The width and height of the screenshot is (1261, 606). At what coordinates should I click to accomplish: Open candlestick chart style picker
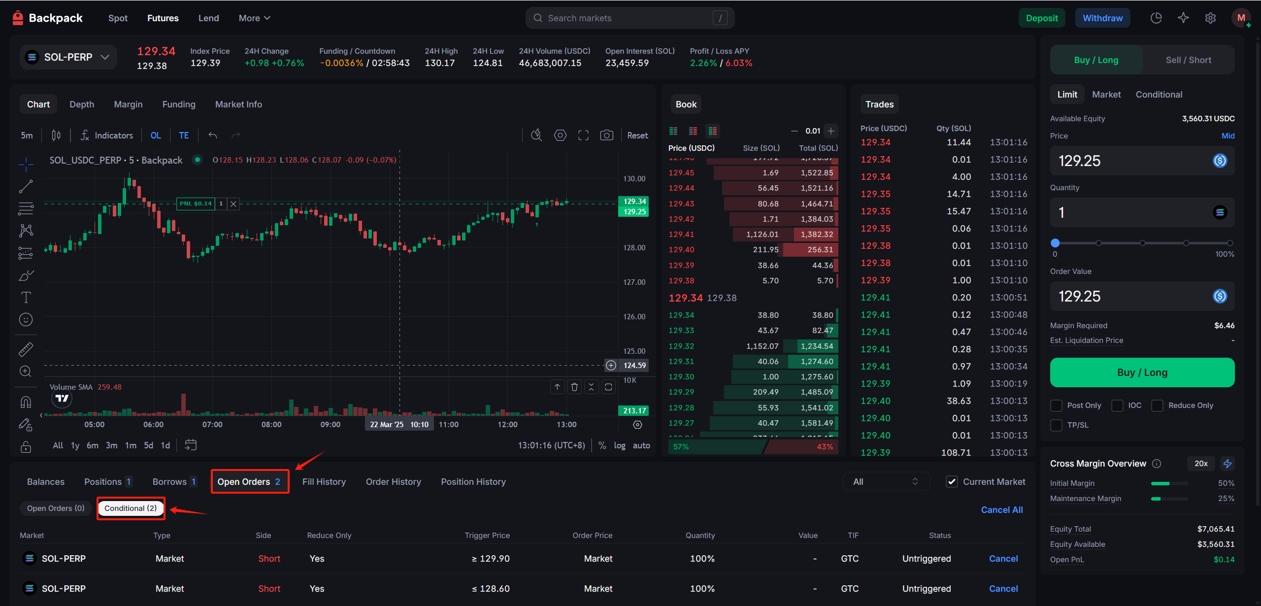click(x=56, y=135)
